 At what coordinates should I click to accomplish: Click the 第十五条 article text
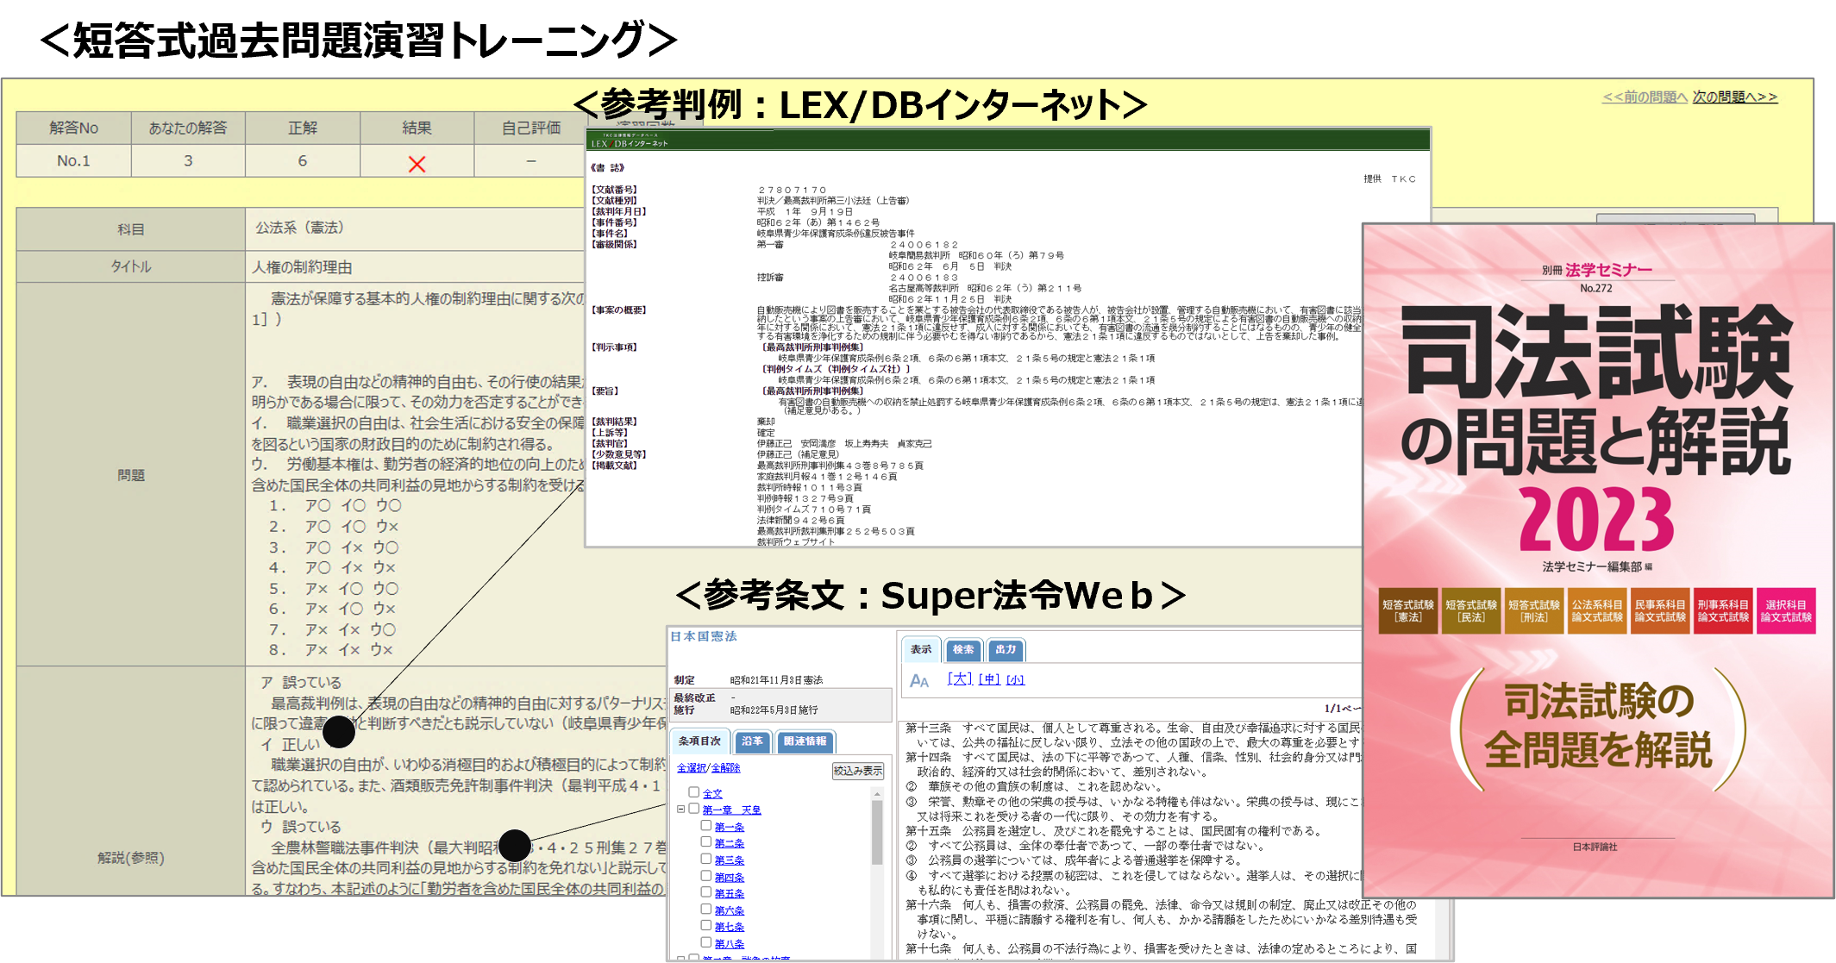coord(1112,831)
